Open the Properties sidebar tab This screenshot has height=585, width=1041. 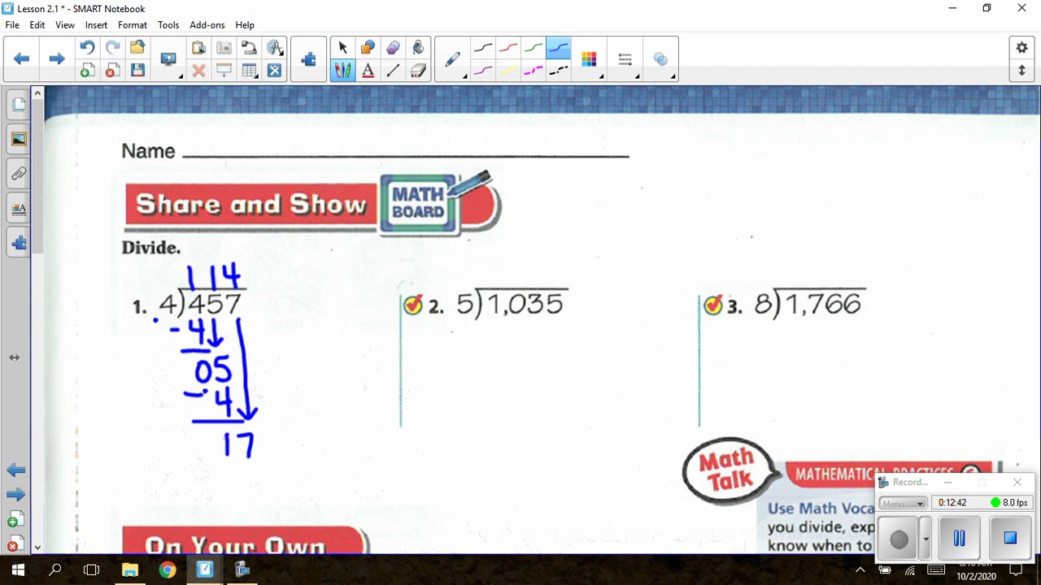click(18, 209)
